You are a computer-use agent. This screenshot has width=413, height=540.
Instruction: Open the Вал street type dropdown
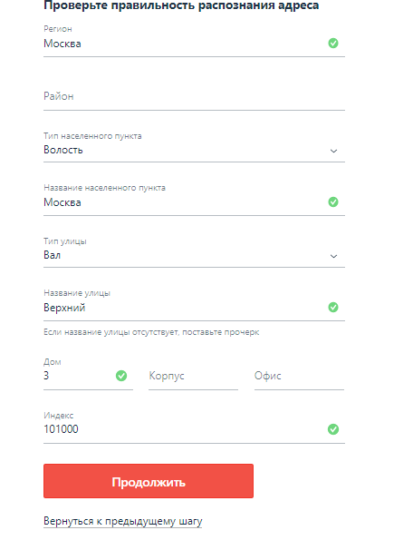(194, 252)
